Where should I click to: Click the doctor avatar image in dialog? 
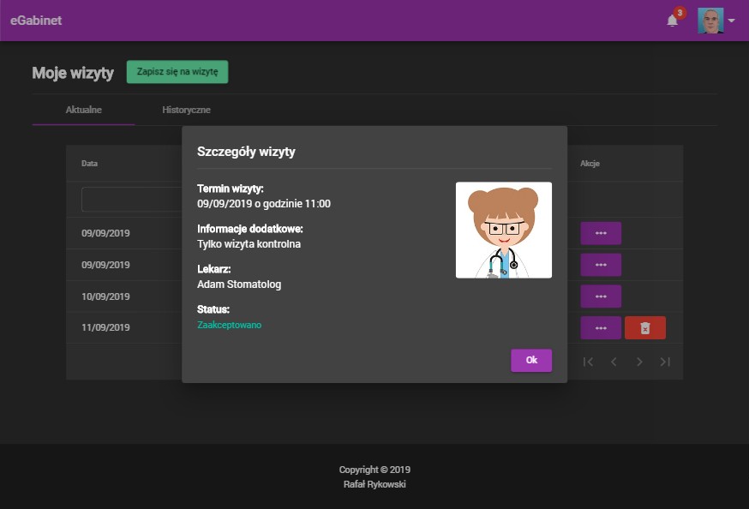[503, 230]
